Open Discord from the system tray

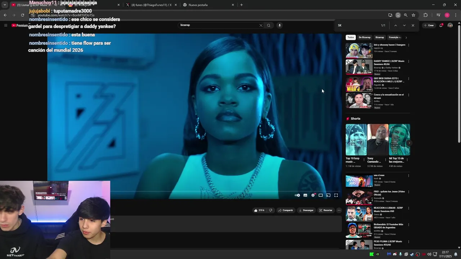tap(395, 254)
